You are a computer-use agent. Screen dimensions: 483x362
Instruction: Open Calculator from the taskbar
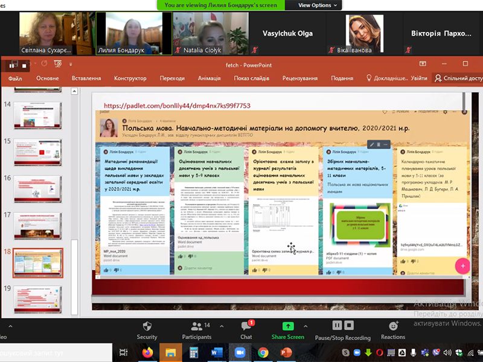pos(194,352)
